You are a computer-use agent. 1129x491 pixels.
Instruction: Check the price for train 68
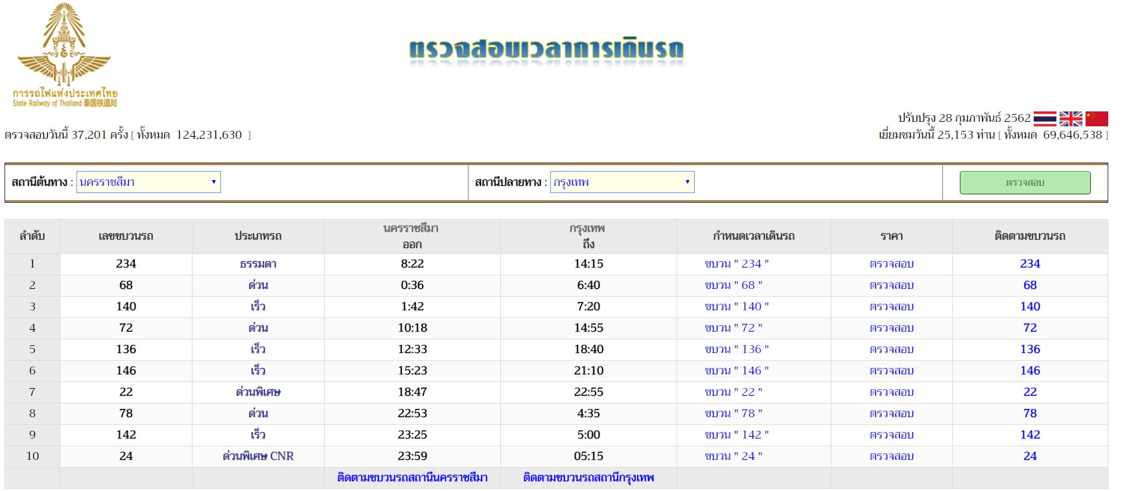pyautogui.click(x=892, y=285)
